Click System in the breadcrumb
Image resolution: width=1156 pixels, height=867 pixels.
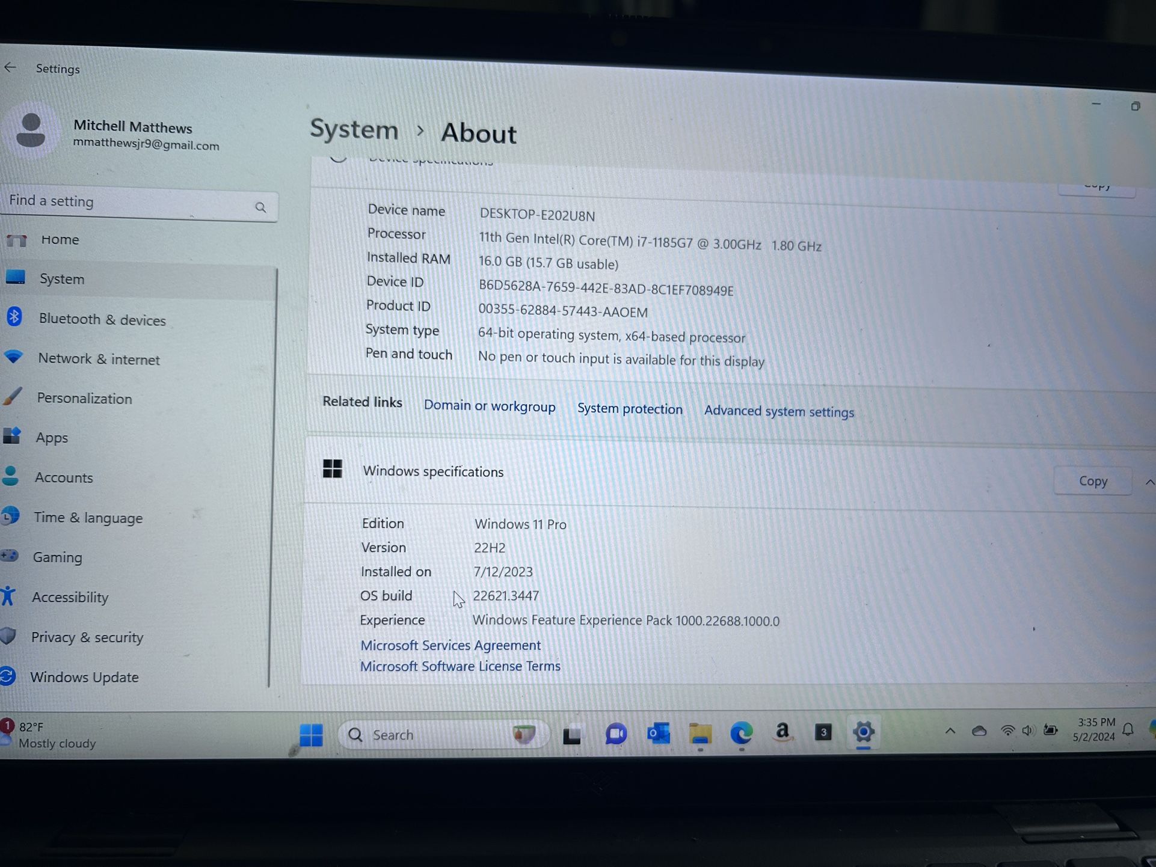coord(354,129)
